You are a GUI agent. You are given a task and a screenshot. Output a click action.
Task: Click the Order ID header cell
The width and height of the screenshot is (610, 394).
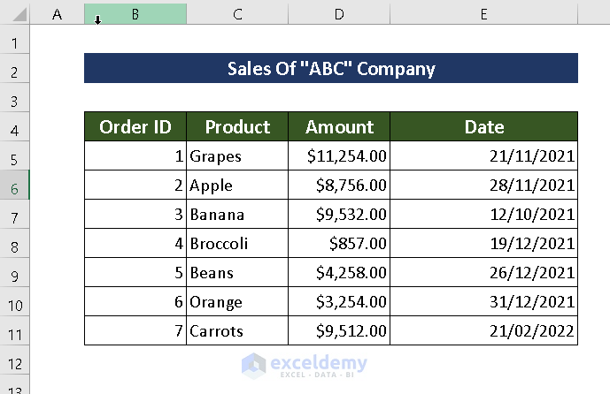(135, 127)
